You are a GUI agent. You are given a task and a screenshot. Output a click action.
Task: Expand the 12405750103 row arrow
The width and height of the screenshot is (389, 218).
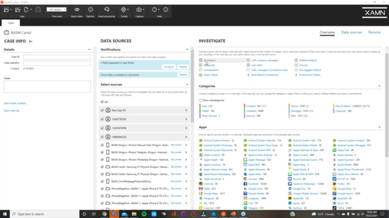(186, 119)
